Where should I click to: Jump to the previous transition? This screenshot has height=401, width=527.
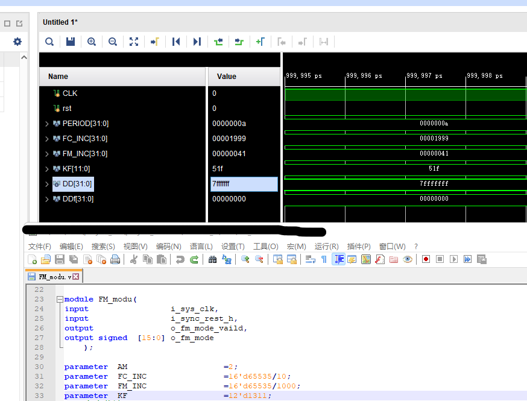(x=218, y=42)
